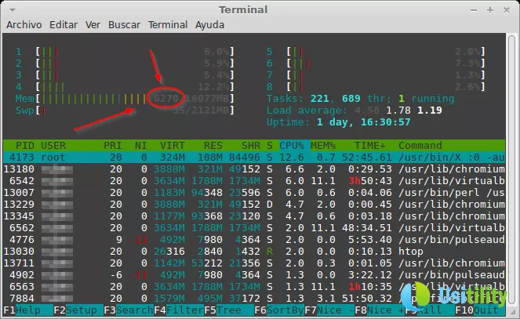Sort by the CPU% column header

(291, 146)
